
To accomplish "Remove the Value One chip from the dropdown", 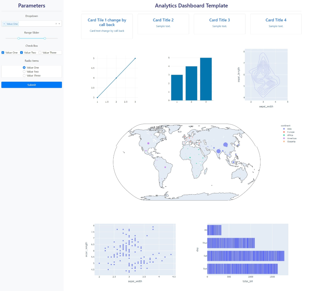I will [4, 24].
